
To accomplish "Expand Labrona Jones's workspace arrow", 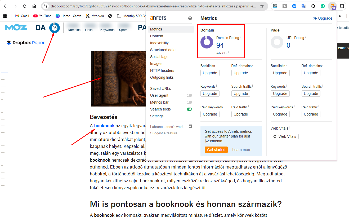I will (190, 126).
